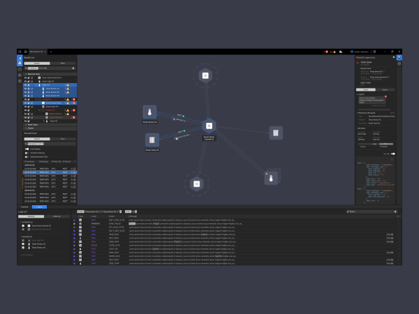Select the Search tab in Packet List
Image resolution: width=419 pixels, height=314 pixels.
pyautogui.click(x=37, y=139)
